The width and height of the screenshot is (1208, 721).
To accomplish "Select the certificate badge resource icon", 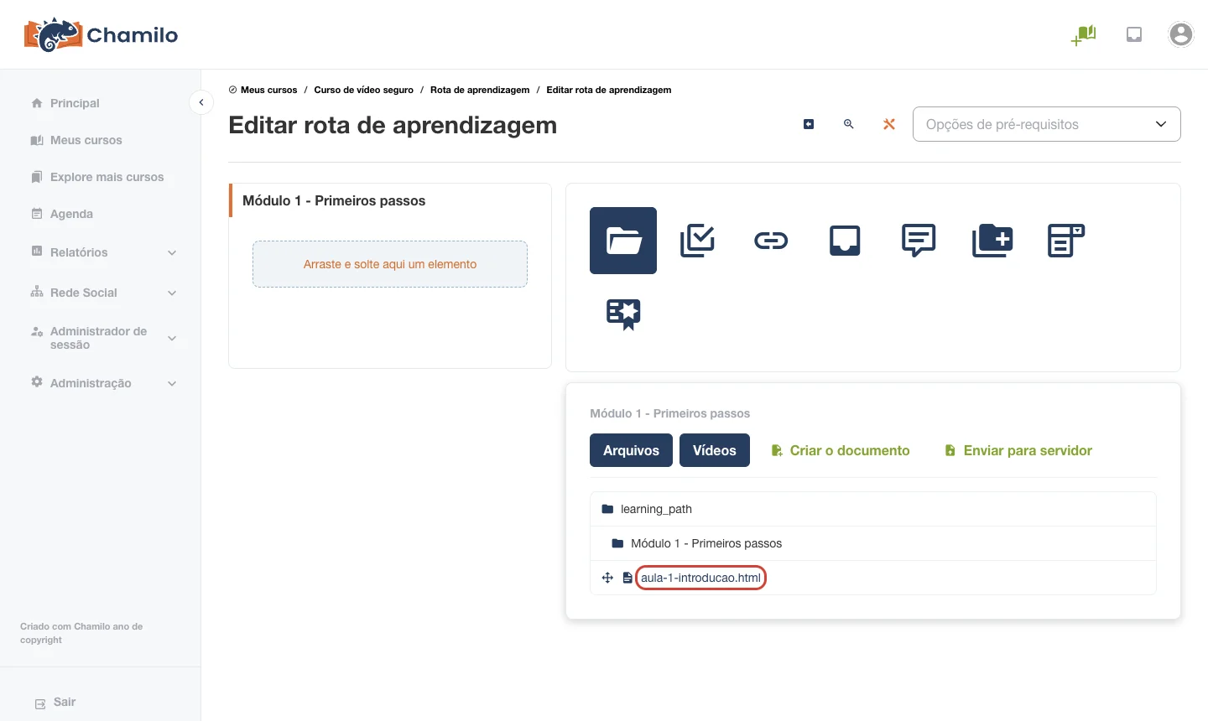I will click(x=623, y=314).
